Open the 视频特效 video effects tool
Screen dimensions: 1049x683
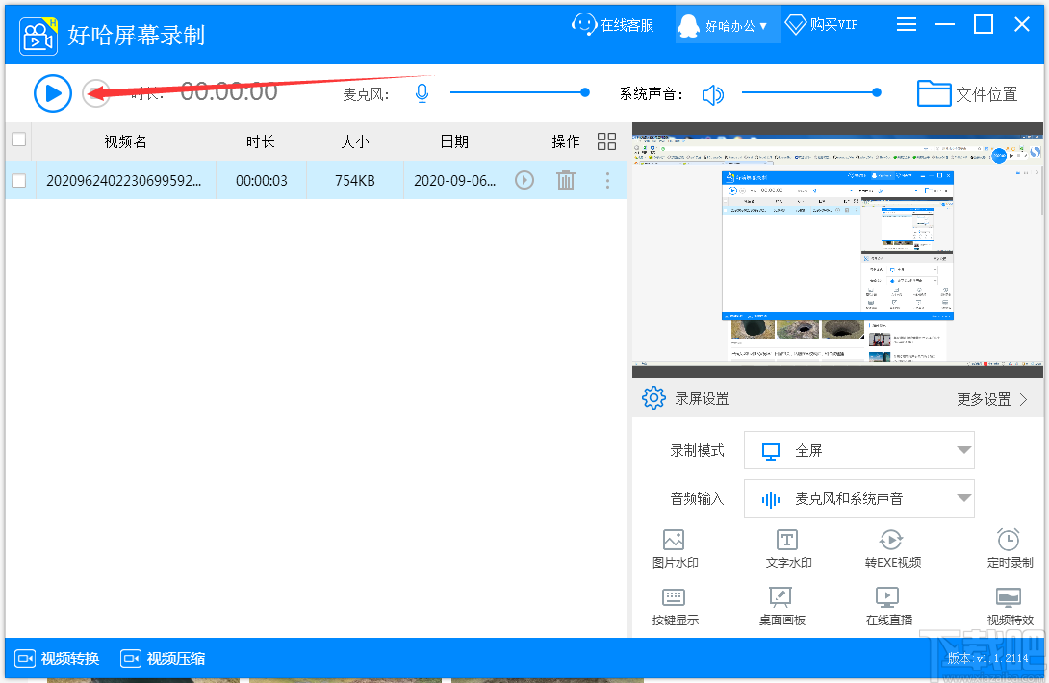[1009, 607]
